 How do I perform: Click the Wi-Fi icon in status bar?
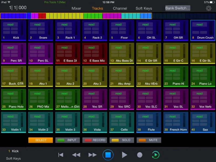point(9,2)
